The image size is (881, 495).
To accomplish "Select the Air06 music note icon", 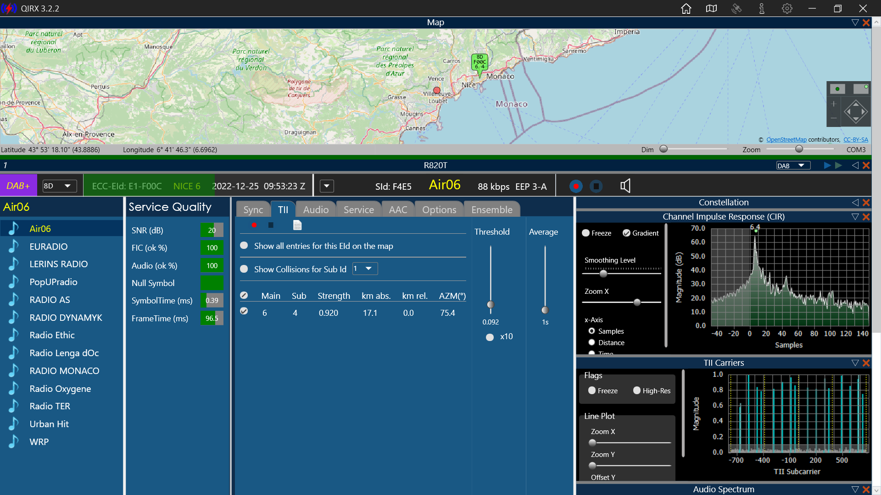I will pyautogui.click(x=14, y=228).
